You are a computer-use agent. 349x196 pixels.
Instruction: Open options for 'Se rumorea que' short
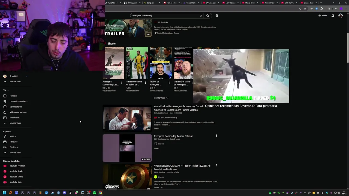(x=145, y=82)
